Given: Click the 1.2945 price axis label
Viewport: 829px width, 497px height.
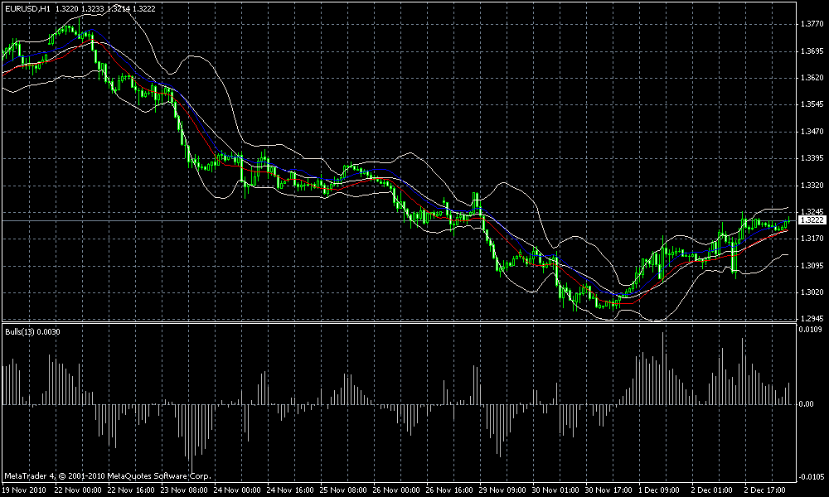Looking at the screenshot, I should click(812, 319).
